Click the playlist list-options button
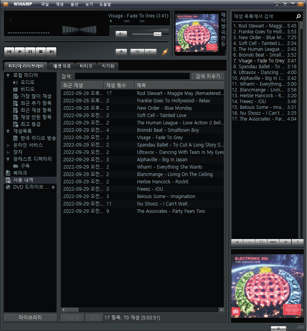 click(x=285, y=242)
